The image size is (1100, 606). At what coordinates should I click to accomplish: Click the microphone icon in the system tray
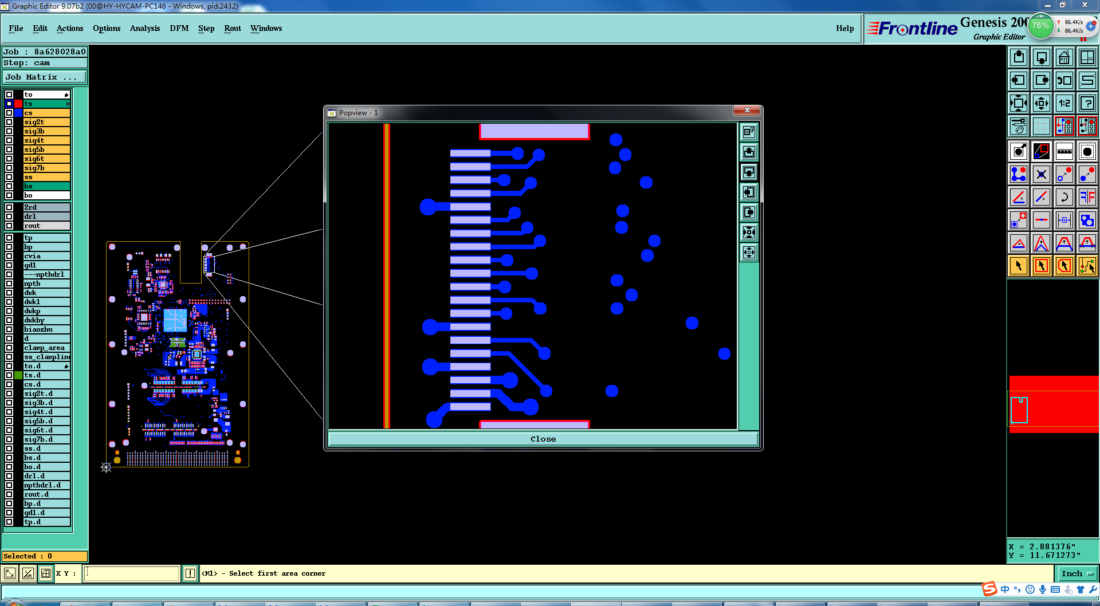pos(1043,589)
